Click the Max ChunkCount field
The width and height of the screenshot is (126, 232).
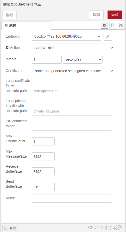tap(43, 142)
